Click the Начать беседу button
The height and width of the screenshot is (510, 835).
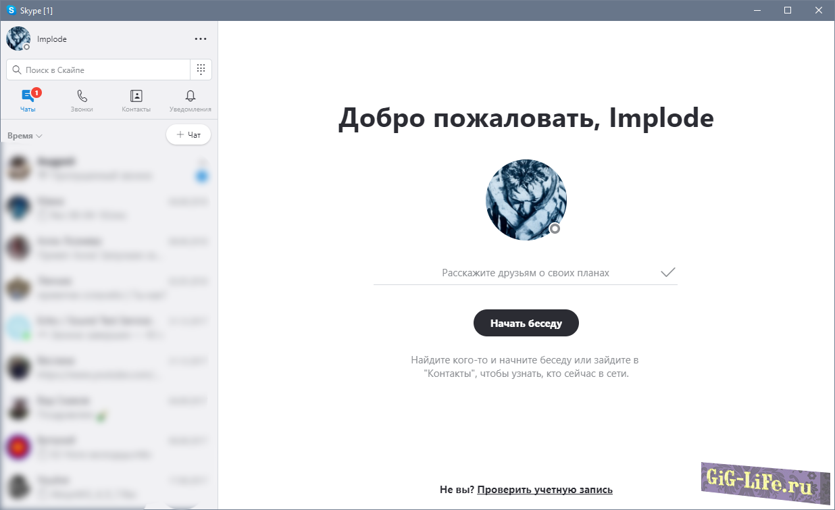point(526,324)
